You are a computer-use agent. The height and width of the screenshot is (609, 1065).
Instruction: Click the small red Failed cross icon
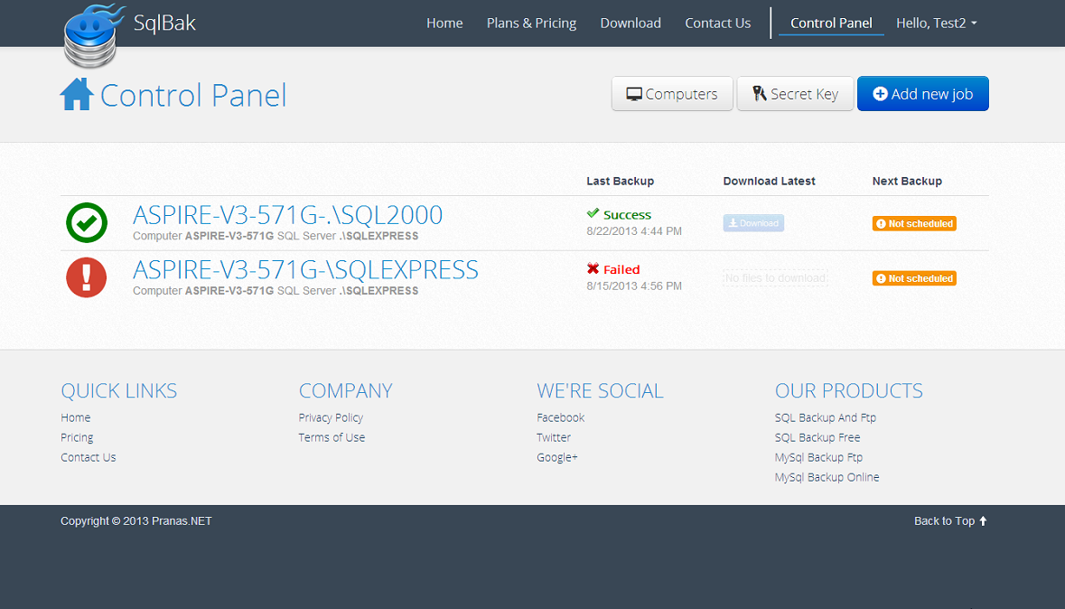click(593, 268)
